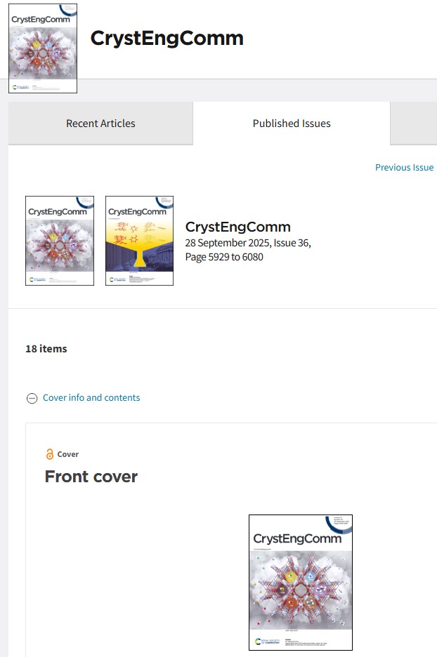The width and height of the screenshot is (437, 657).
Task: Click the large CrystEngComm page heading
Action: pyautogui.click(x=167, y=38)
